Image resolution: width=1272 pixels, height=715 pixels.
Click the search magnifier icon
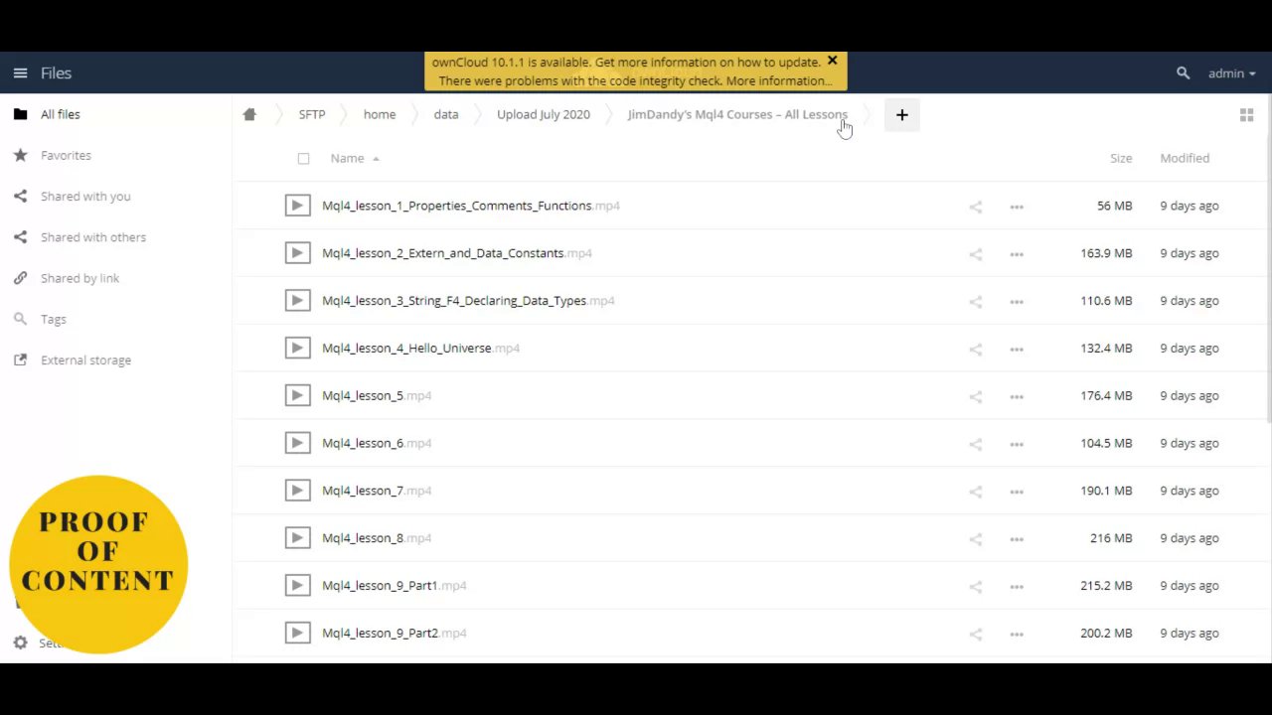click(x=1183, y=72)
